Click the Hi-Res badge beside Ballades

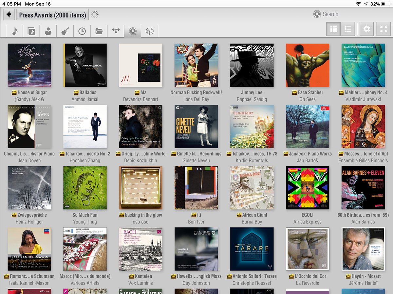click(76, 92)
